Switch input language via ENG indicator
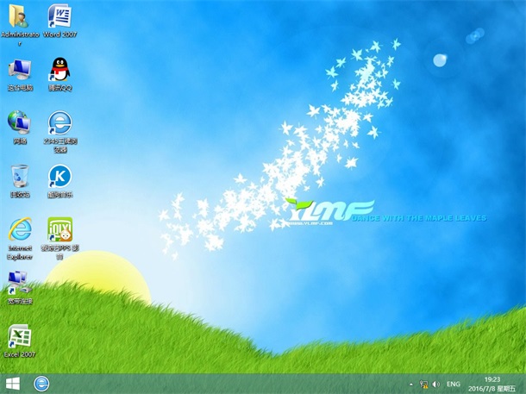Screen dimensions: 526x394 (x=454, y=384)
